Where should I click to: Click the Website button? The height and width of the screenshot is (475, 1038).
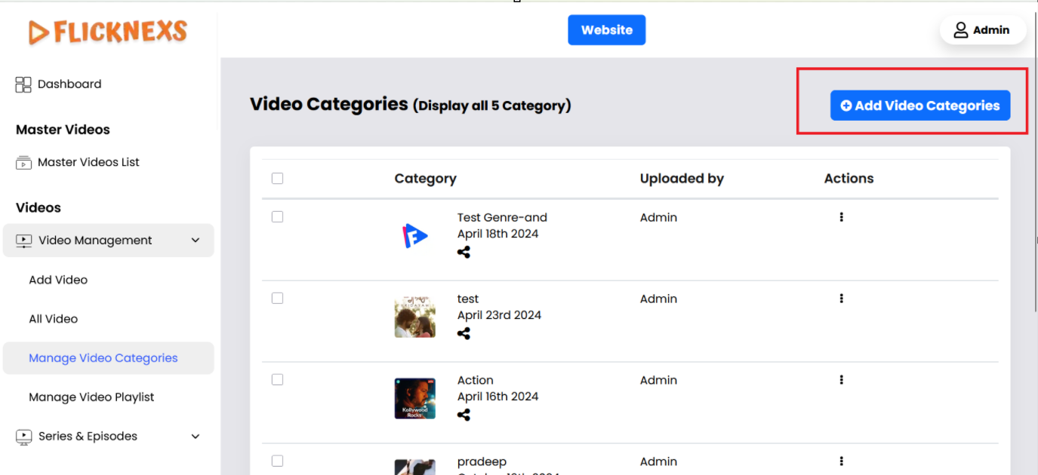[x=606, y=30]
